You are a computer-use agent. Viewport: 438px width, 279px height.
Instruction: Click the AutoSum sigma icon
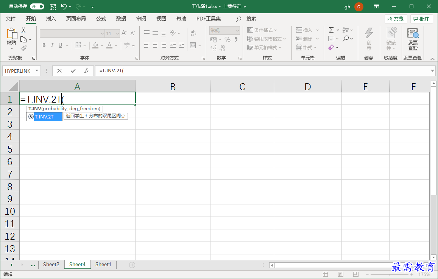click(x=331, y=30)
